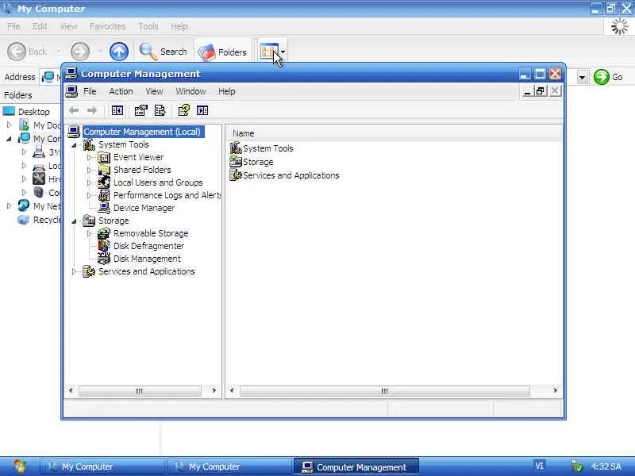Expand Performance Logs and Alerts node
Image resolution: width=635 pixels, height=476 pixels.
click(90, 195)
